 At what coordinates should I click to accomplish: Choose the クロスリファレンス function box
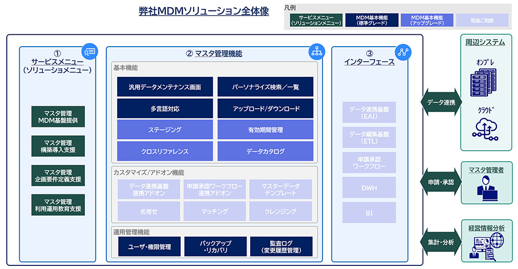[x=165, y=151]
